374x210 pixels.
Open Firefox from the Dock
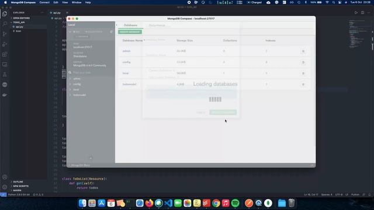(x=150, y=203)
